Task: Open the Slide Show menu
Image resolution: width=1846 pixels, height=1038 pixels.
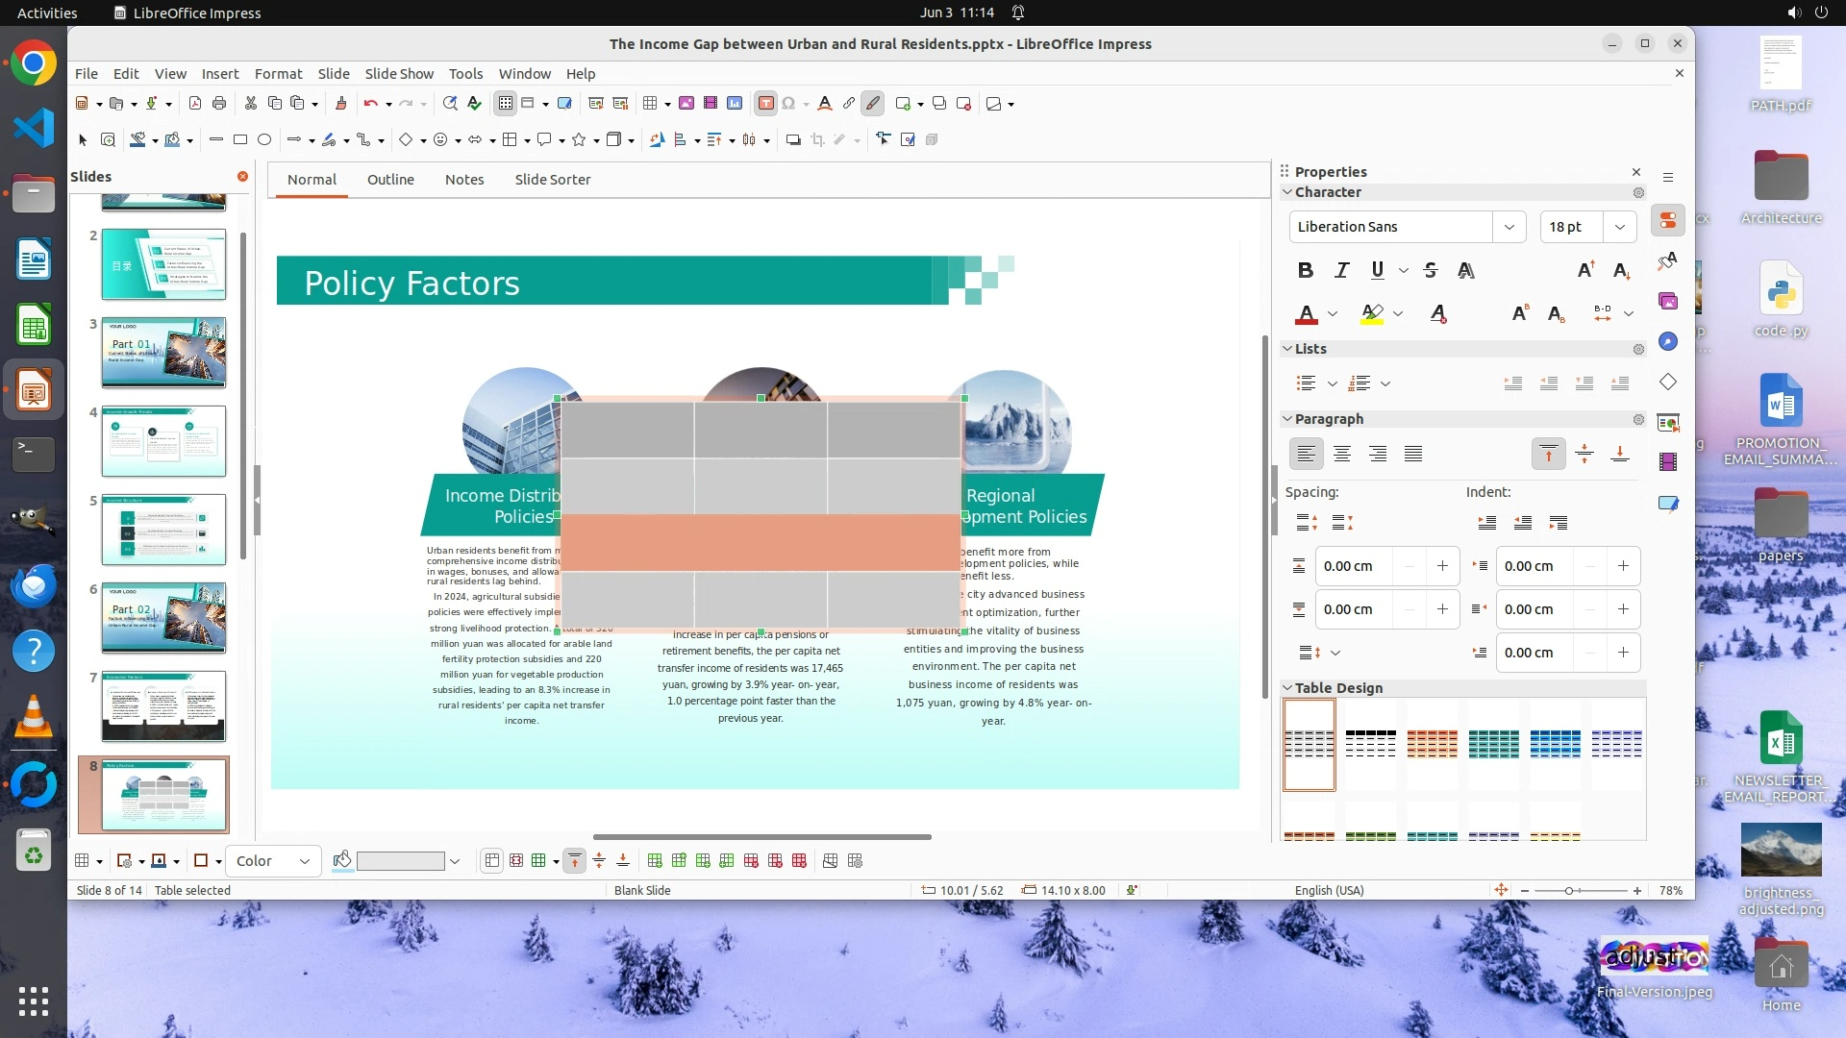Action: pos(398,74)
